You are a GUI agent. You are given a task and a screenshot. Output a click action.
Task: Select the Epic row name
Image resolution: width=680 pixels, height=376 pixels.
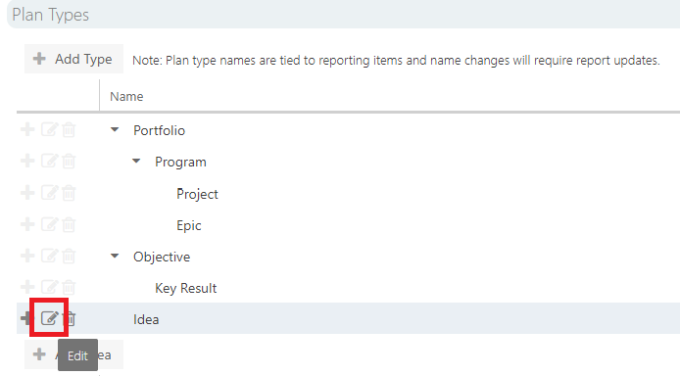189,225
